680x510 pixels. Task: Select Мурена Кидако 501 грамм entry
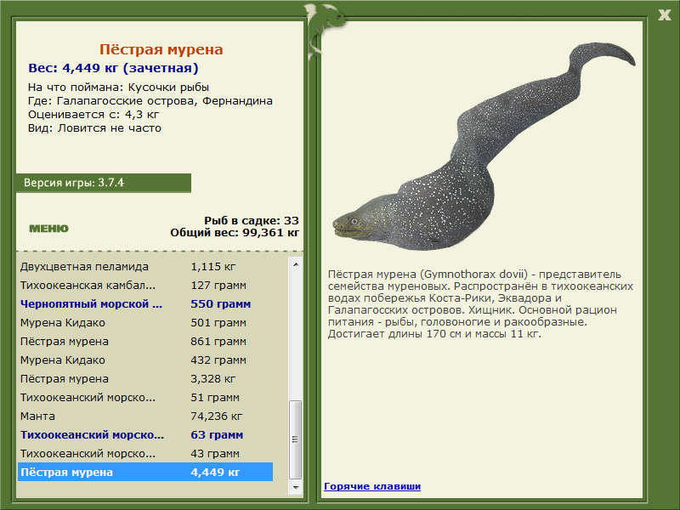pyautogui.click(x=145, y=323)
